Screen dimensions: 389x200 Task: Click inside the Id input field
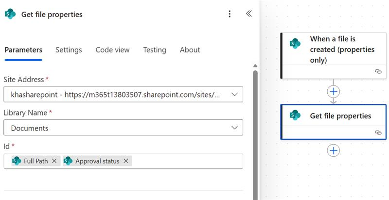click(124, 161)
